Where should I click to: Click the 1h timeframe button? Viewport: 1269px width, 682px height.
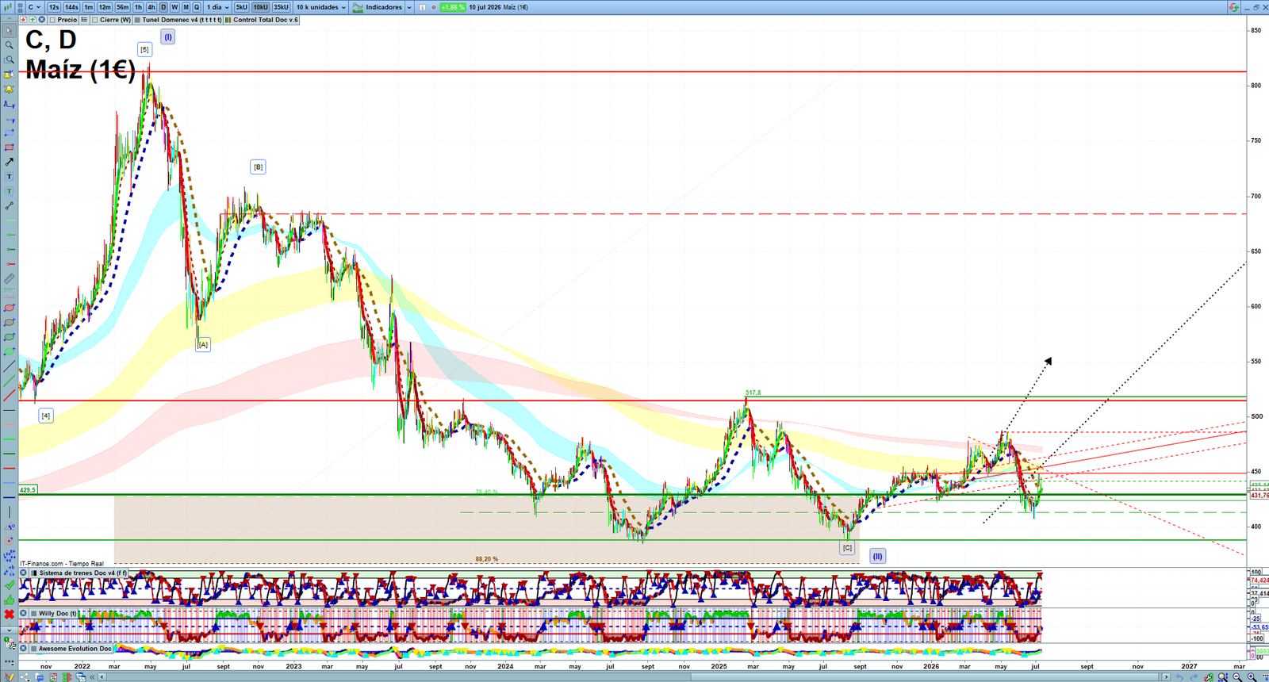(138, 7)
